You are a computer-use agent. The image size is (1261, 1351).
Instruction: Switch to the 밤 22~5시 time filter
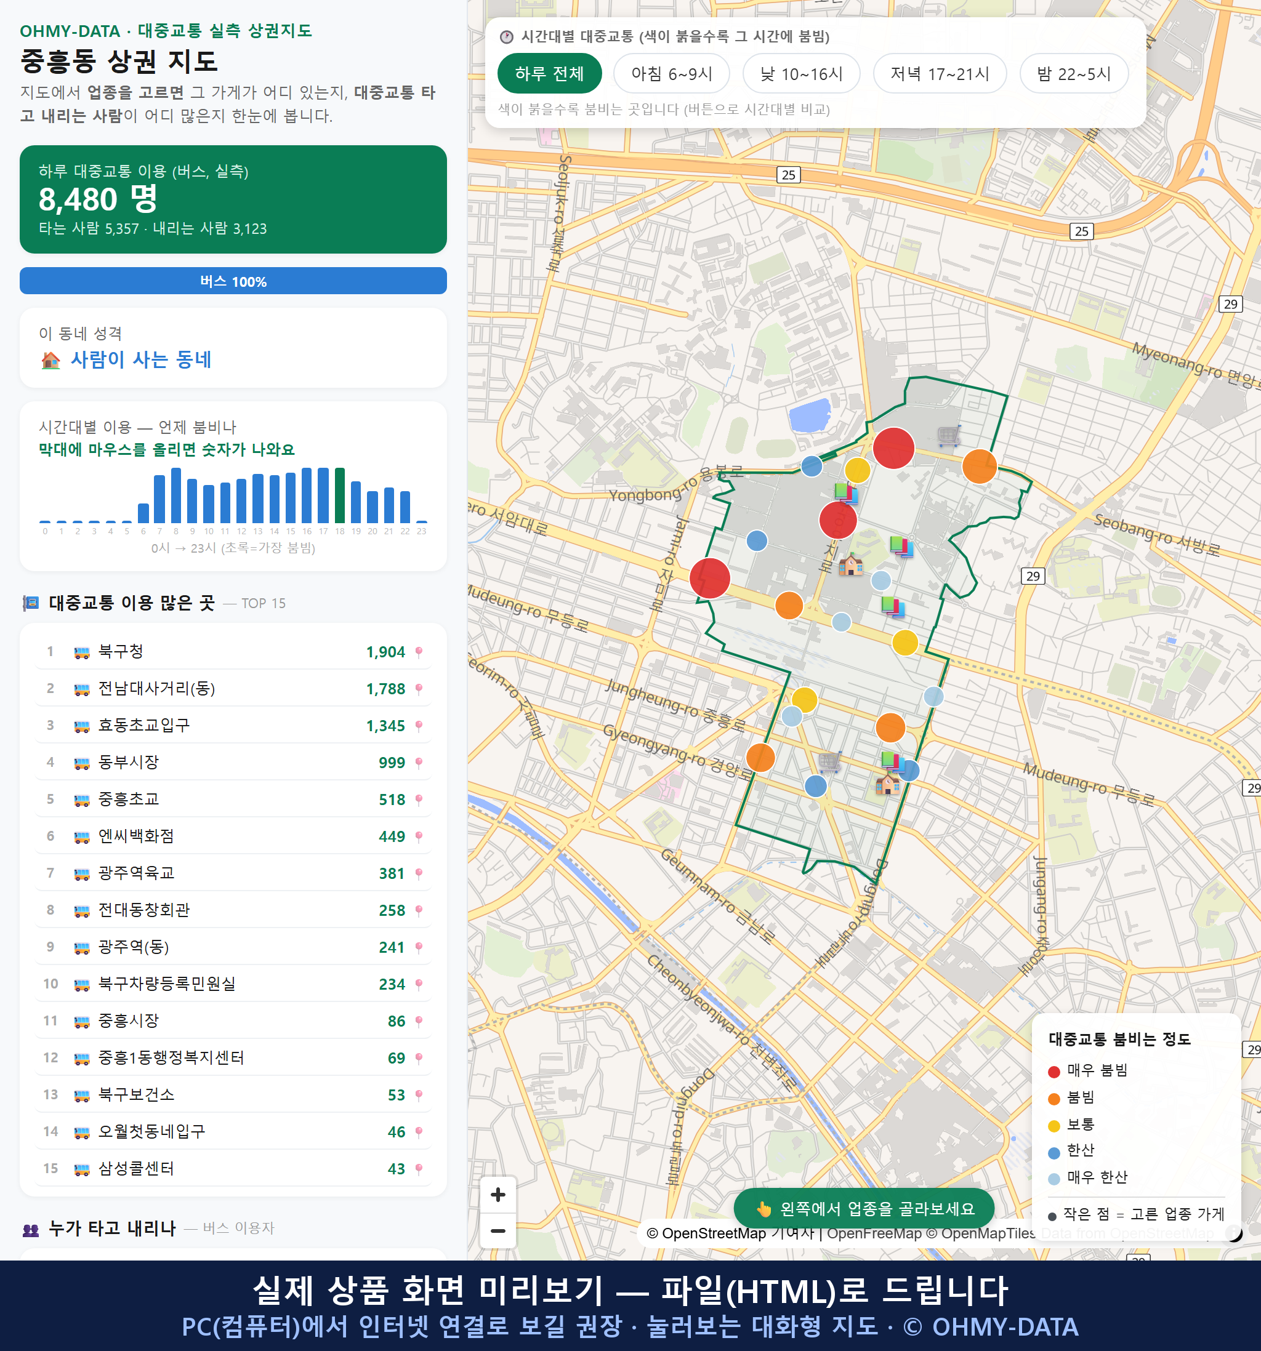[1074, 73]
